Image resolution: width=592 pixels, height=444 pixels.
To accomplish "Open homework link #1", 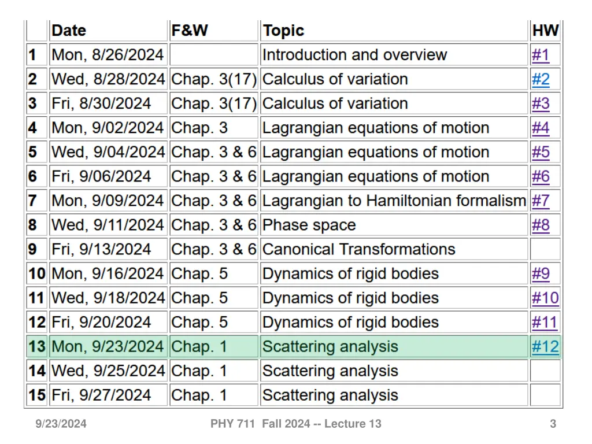I will (541, 55).
